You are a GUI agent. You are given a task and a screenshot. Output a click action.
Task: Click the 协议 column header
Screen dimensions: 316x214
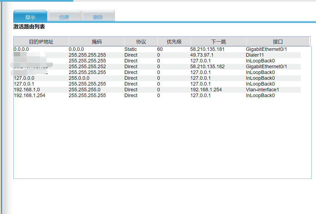(x=141, y=42)
